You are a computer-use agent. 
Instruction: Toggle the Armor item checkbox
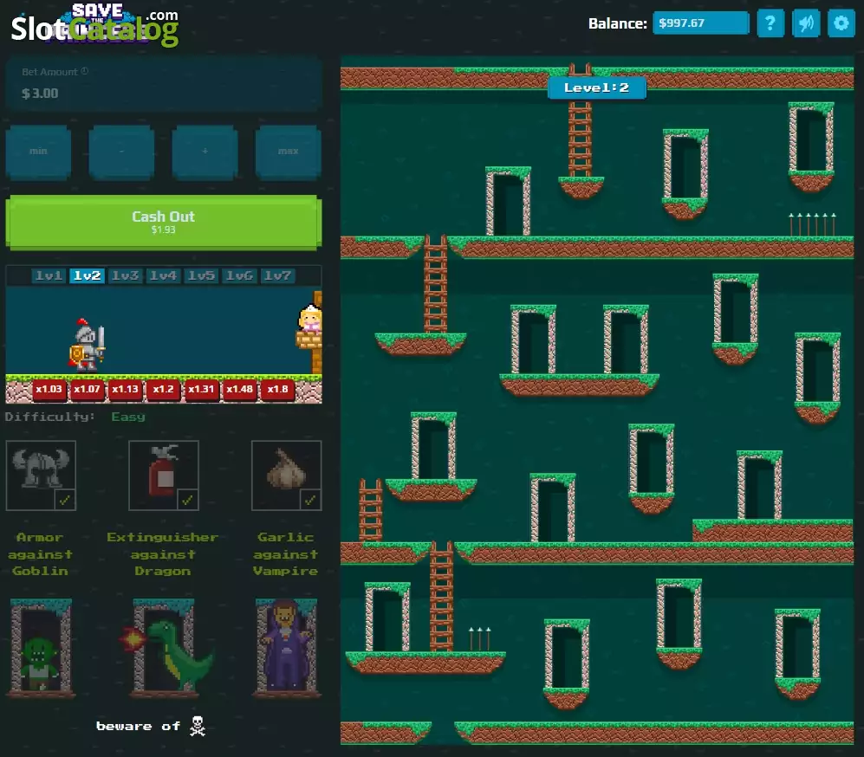pos(65,500)
